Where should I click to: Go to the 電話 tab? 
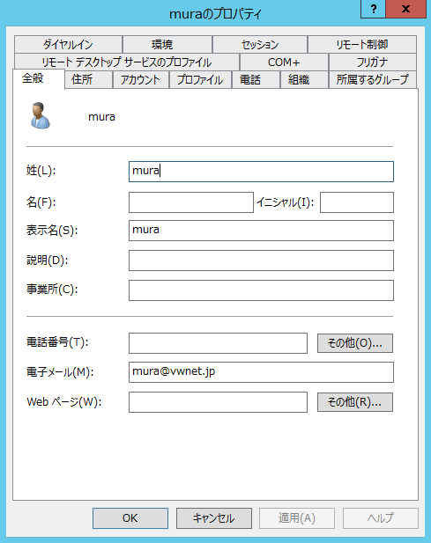click(x=250, y=80)
